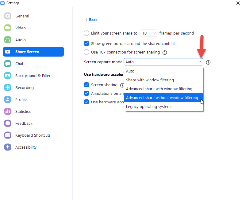Image resolution: width=242 pixels, height=200 pixels.
Task: Click the 'Use hardware acceler' heading
Action: point(104,74)
